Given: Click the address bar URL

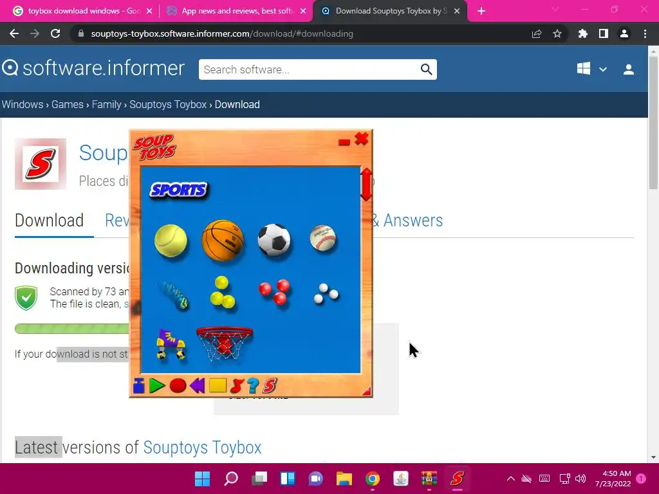Looking at the screenshot, I should [222, 33].
